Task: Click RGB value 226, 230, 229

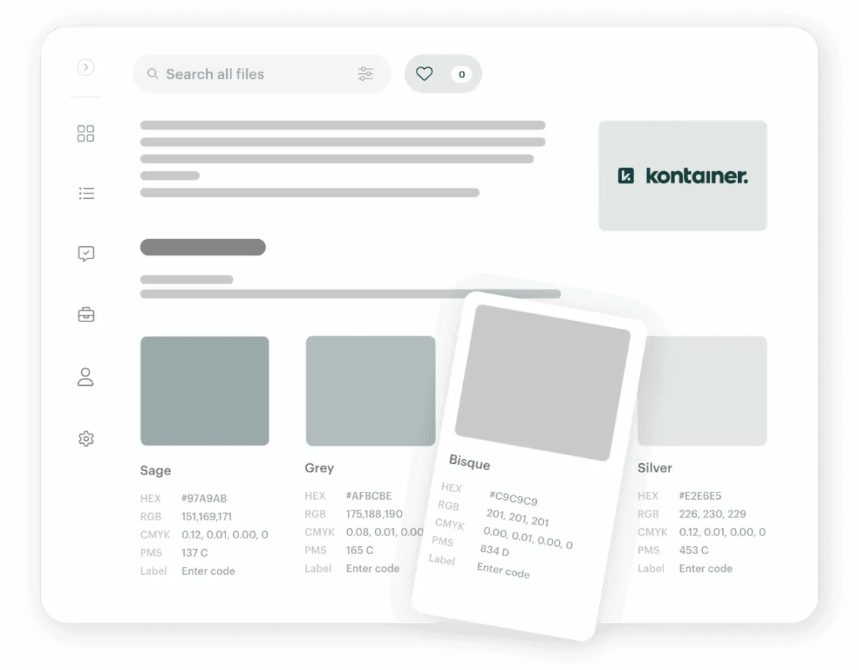Action: [712, 513]
